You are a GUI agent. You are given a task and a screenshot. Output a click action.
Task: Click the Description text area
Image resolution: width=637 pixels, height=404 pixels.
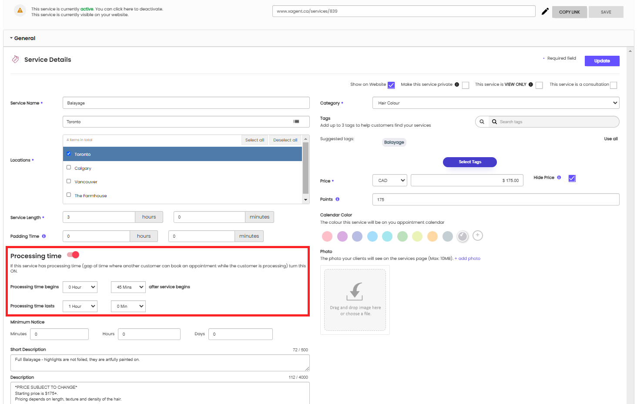[x=160, y=393]
